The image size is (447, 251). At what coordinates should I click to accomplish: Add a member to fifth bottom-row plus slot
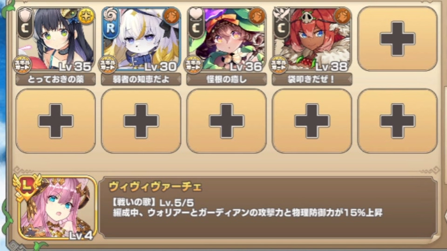pos(397,121)
